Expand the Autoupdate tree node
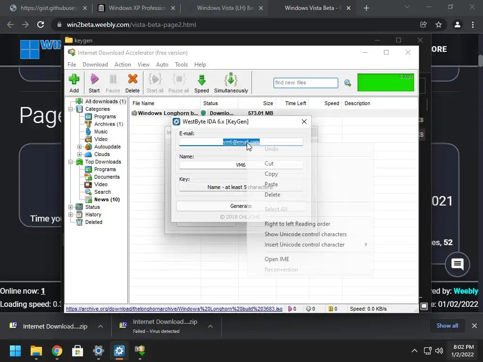Screen dimensions: 483x362 (79, 147)
